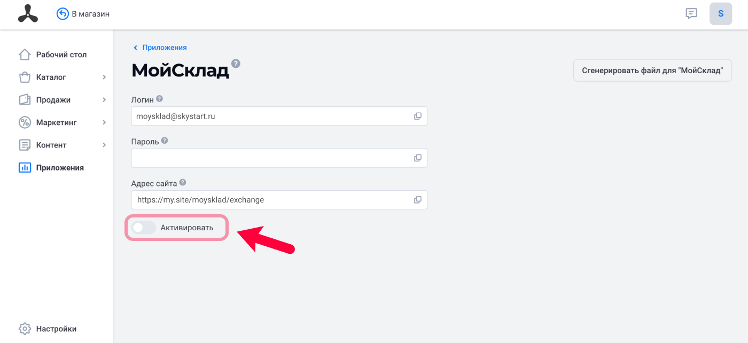
Task: Expand the Маркетинг submenu arrow
Action: [104, 122]
